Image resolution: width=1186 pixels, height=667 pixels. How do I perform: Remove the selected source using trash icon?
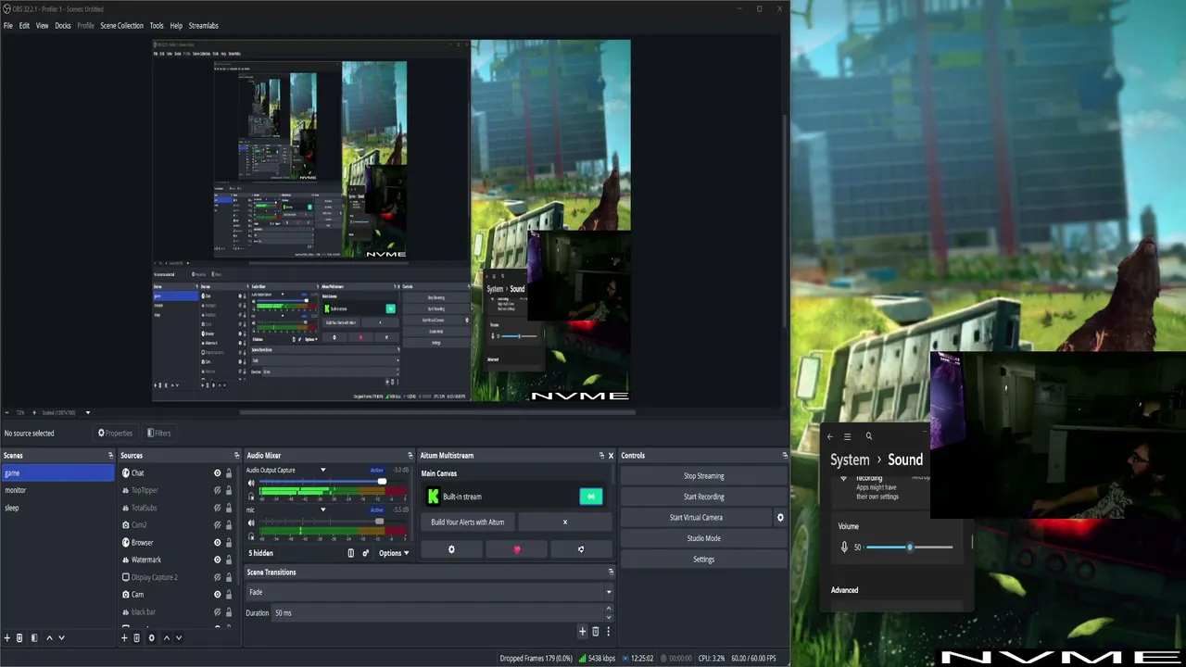pos(136,637)
